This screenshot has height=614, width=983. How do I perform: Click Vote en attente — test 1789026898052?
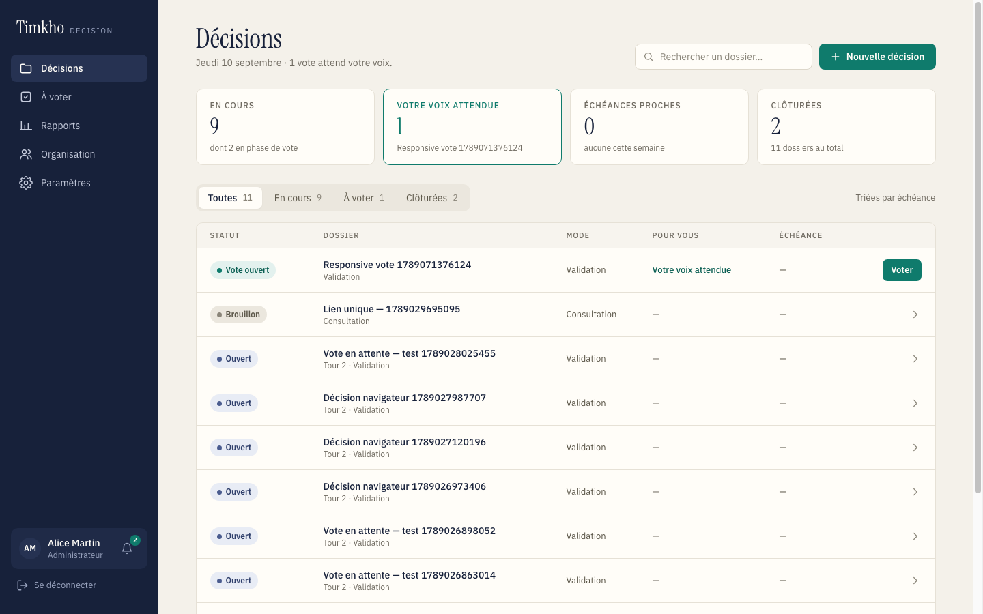410,531
